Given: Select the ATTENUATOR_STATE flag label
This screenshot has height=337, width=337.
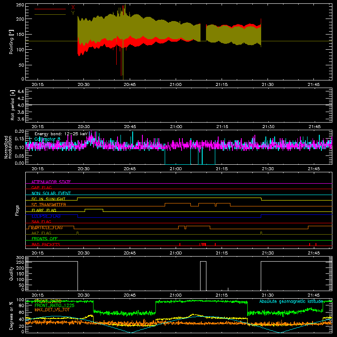Looking at the screenshot, I should 51,182.
